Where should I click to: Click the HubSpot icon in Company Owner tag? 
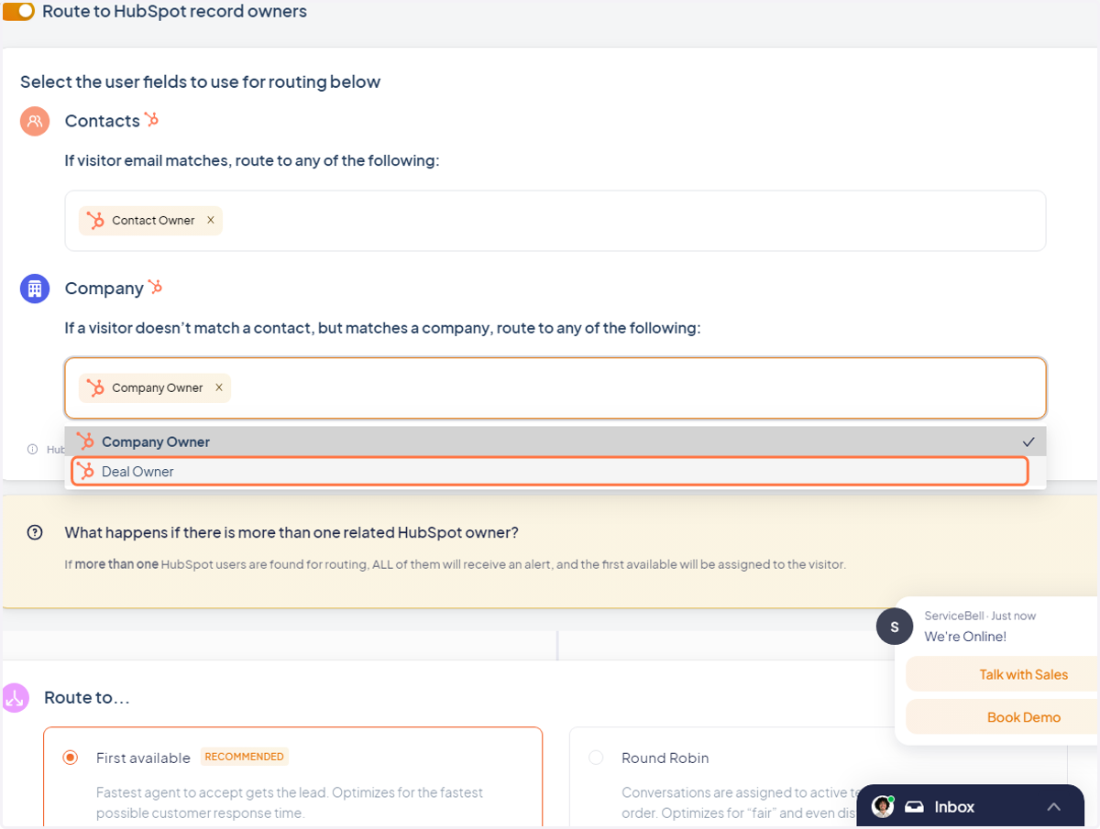tap(95, 388)
